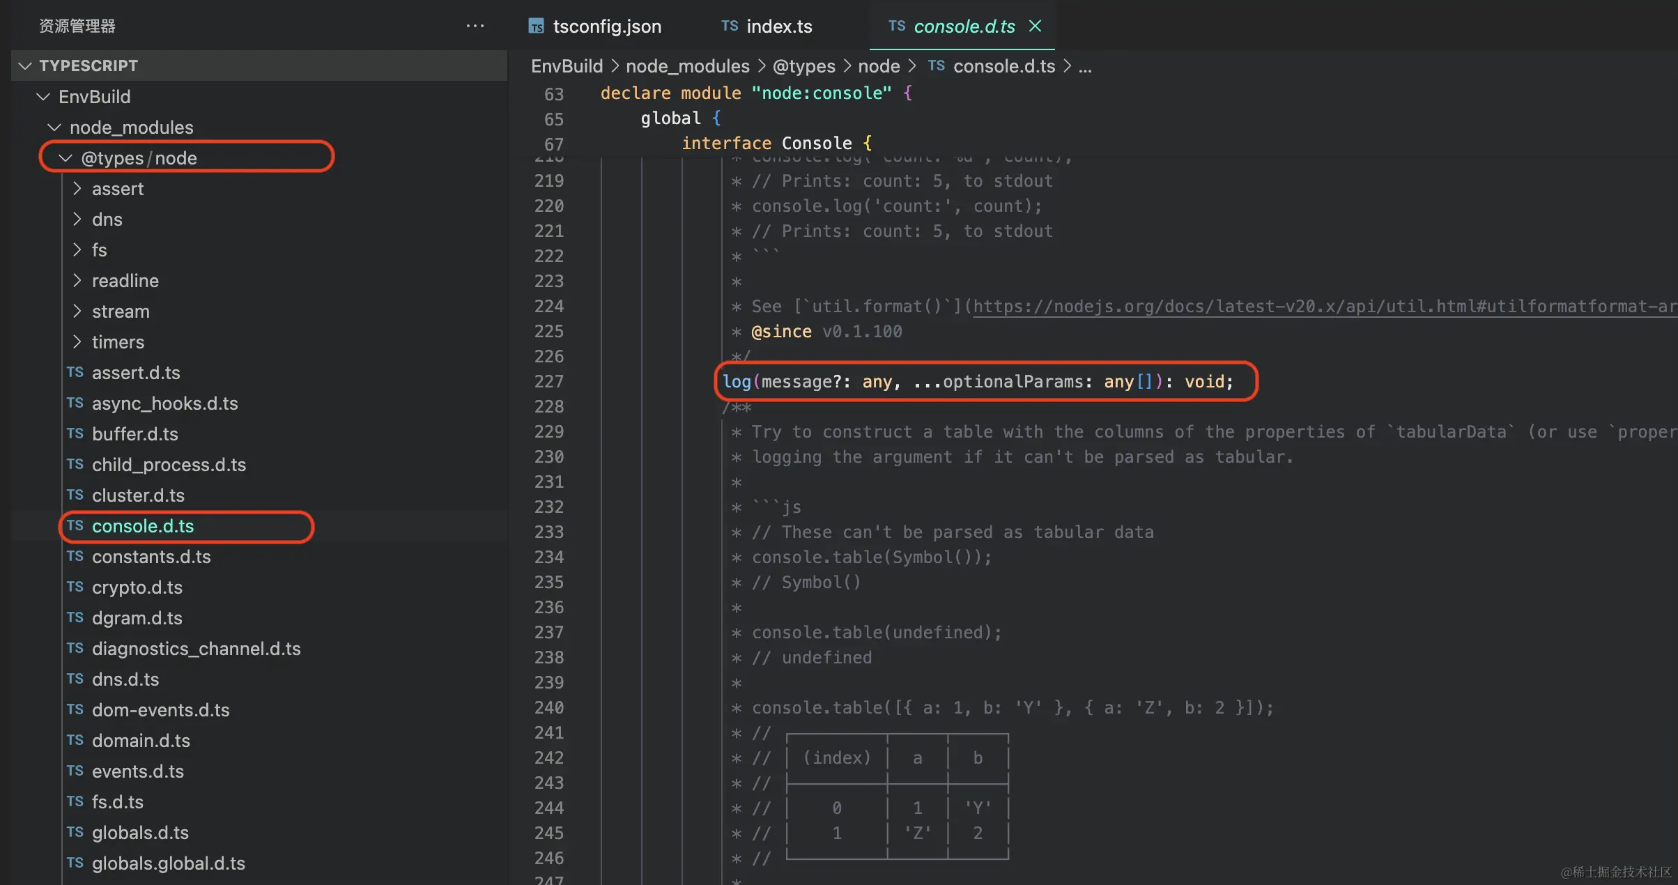Expand the readline folder
The height and width of the screenshot is (885, 1678).
coord(77,280)
